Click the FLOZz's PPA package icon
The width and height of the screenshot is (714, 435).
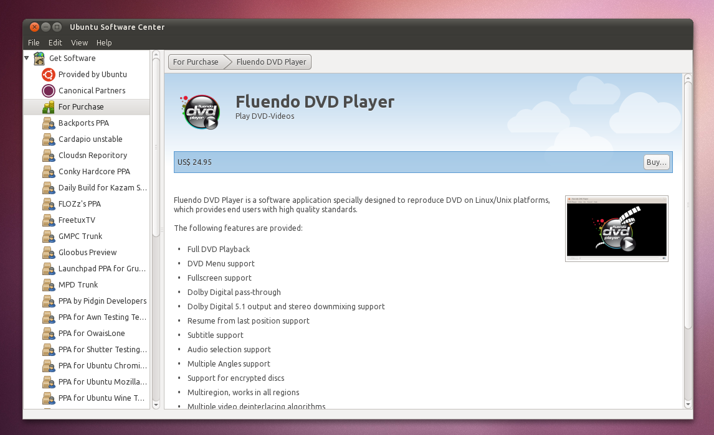coord(48,204)
